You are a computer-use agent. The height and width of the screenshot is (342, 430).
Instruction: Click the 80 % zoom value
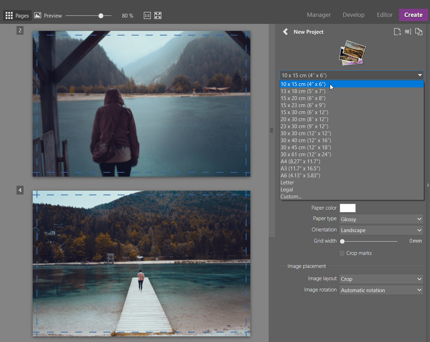click(128, 16)
